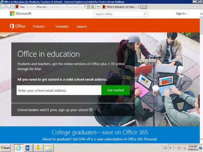This screenshot has width=203, height=152.
Task: Open the address bar autocomplete dropdown arrow
Action: [x=88, y=7]
